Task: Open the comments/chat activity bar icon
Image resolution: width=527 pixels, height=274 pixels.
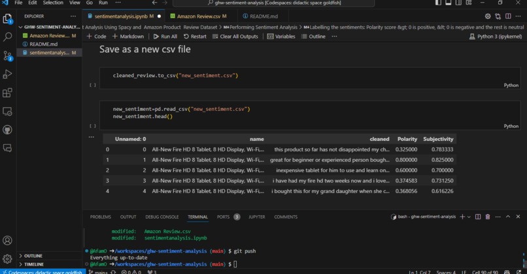Action: [7, 148]
